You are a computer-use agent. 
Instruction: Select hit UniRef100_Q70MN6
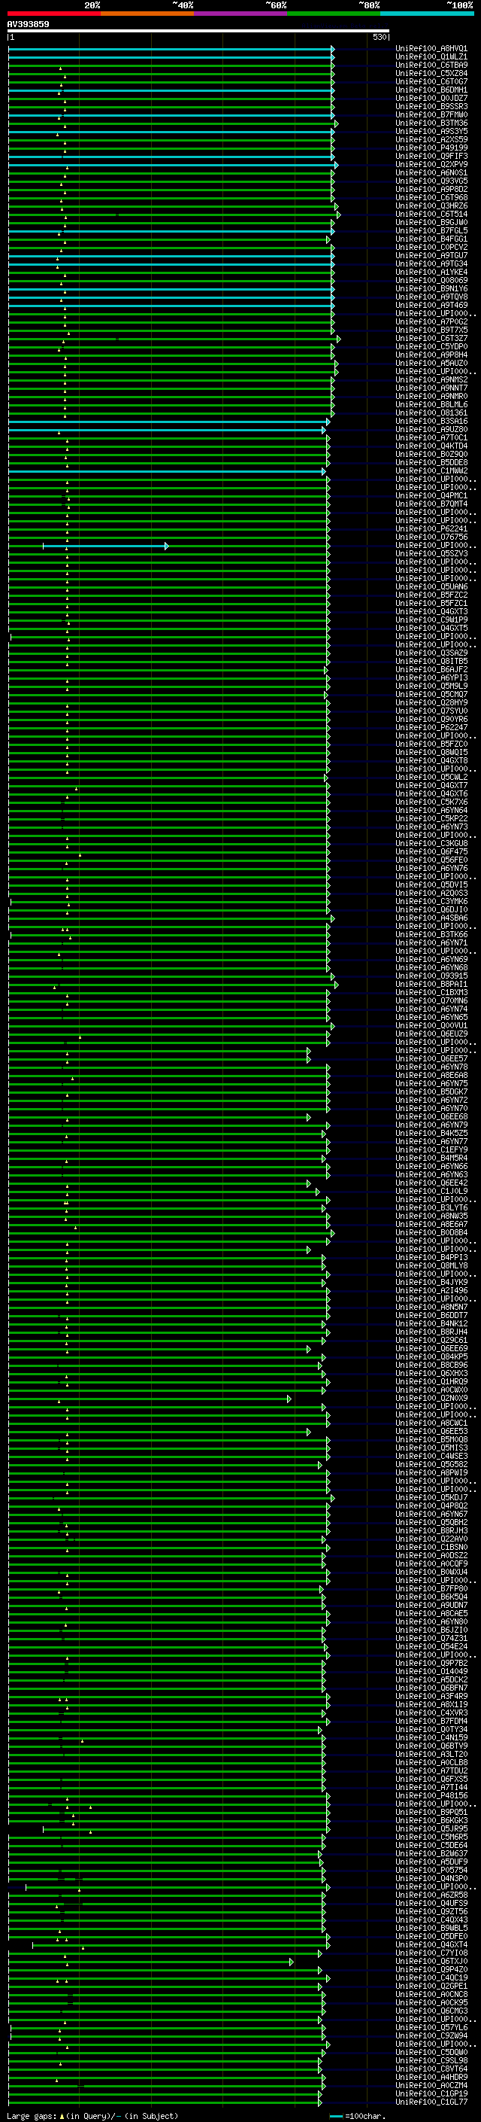click(x=431, y=1001)
